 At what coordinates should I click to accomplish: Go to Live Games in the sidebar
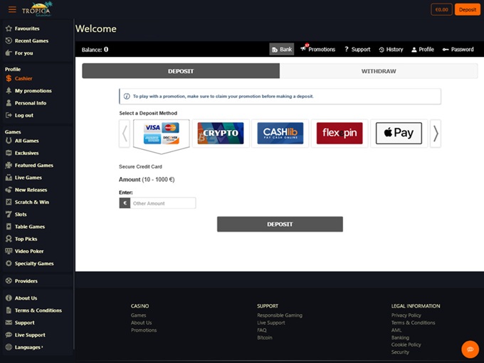tap(28, 178)
